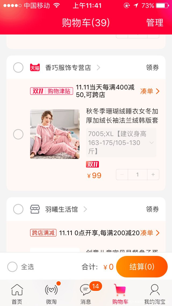Select the 香巧服饰专营店 store checkbox
The image size is (172, 306).
pos(18,67)
